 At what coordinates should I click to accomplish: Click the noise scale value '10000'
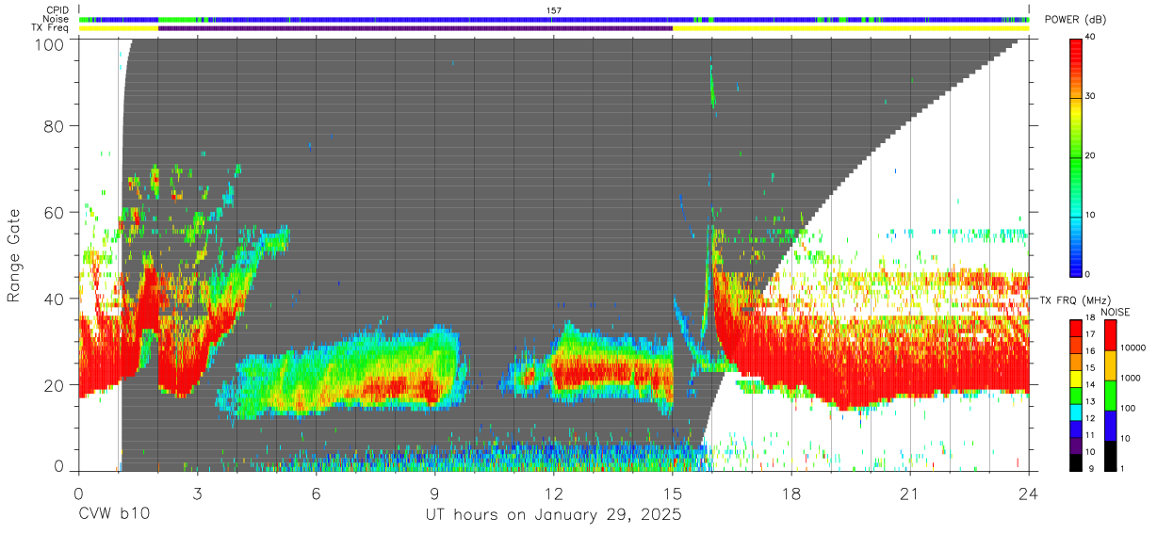[1133, 348]
